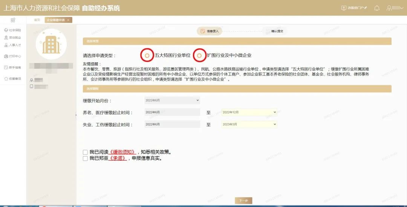Viewport: 407px width, 207px height.
Task: Expand the user account menu arrow
Action: 402,8
